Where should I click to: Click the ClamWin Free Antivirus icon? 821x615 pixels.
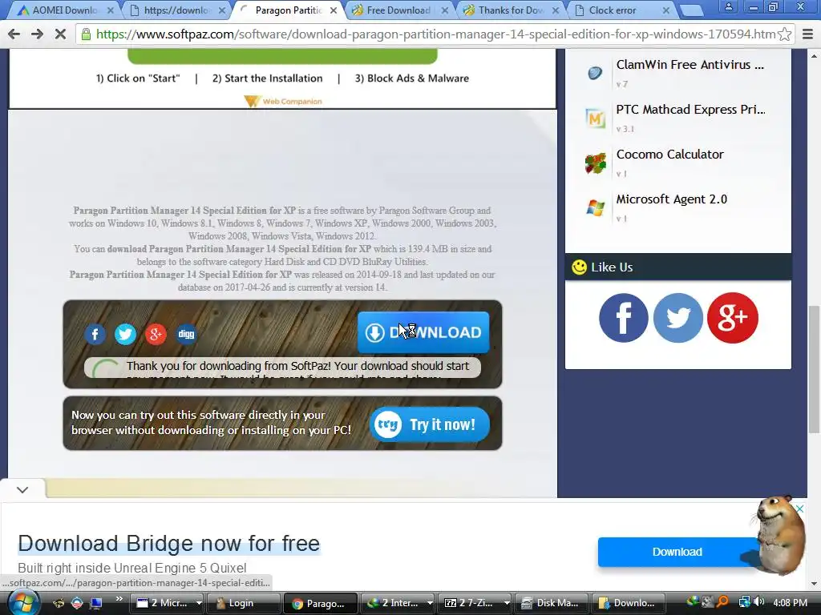[x=595, y=73]
